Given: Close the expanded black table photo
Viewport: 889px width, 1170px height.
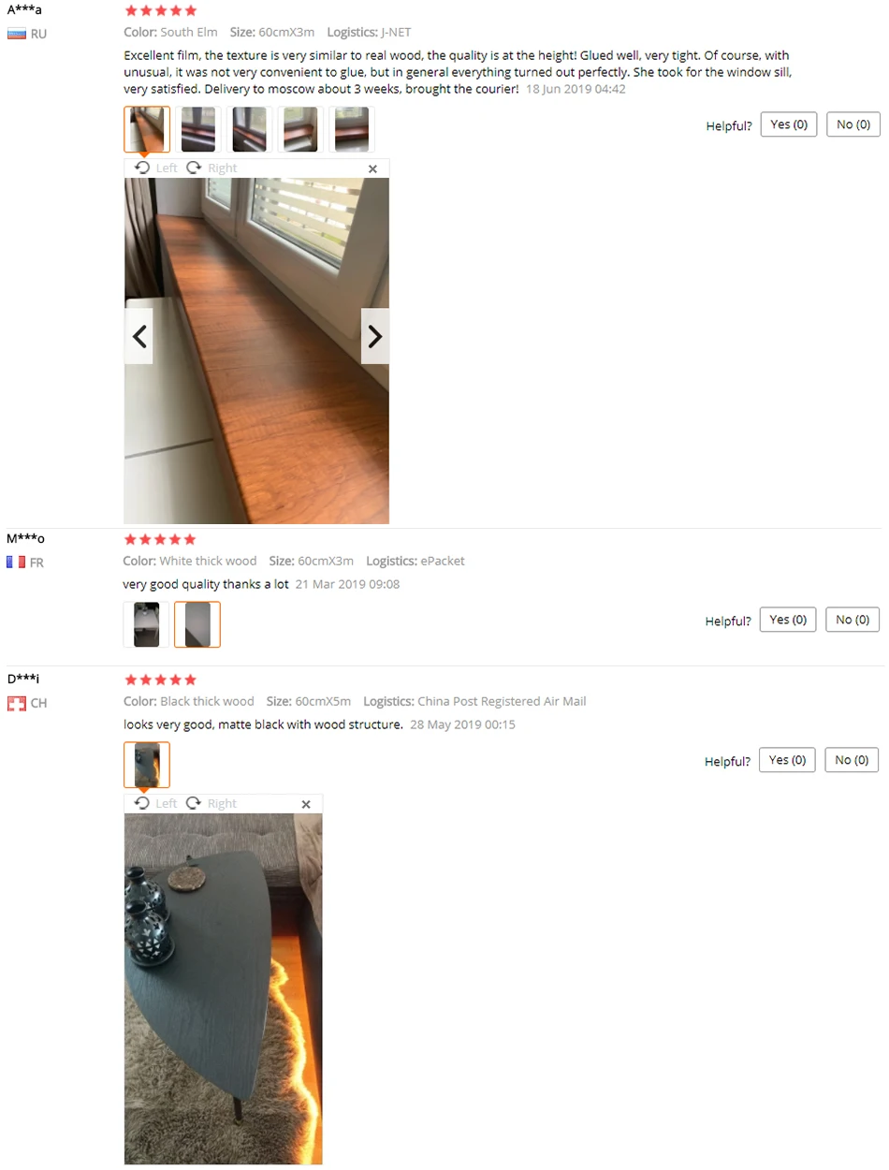Looking at the screenshot, I should click(306, 804).
